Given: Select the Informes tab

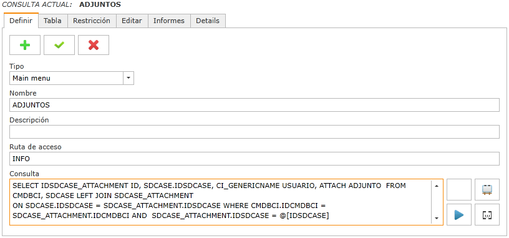Looking at the screenshot, I should pyautogui.click(x=169, y=21).
